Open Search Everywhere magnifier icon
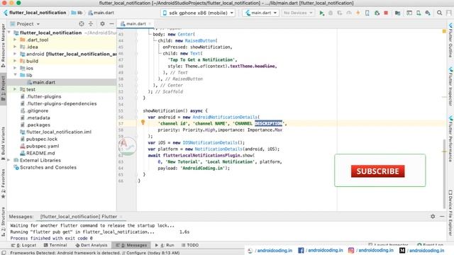The height and width of the screenshot is (255, 454). tap(439, 13)
